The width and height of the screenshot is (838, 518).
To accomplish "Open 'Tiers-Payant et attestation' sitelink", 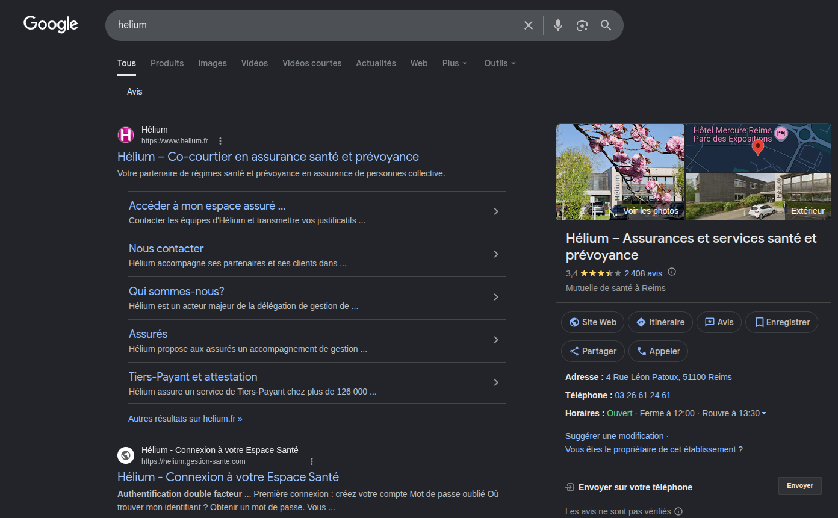I will click(x=193, y=377).
